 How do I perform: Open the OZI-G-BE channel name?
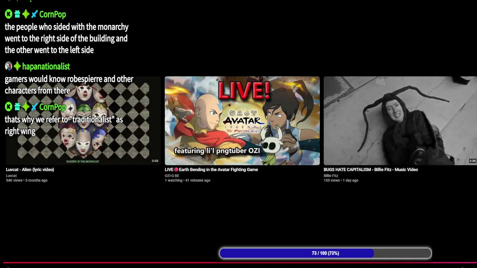172,176
